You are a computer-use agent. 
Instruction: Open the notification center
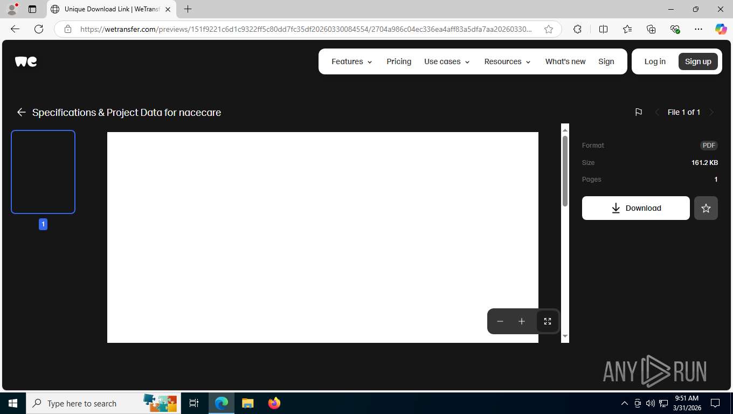(715, 403)
